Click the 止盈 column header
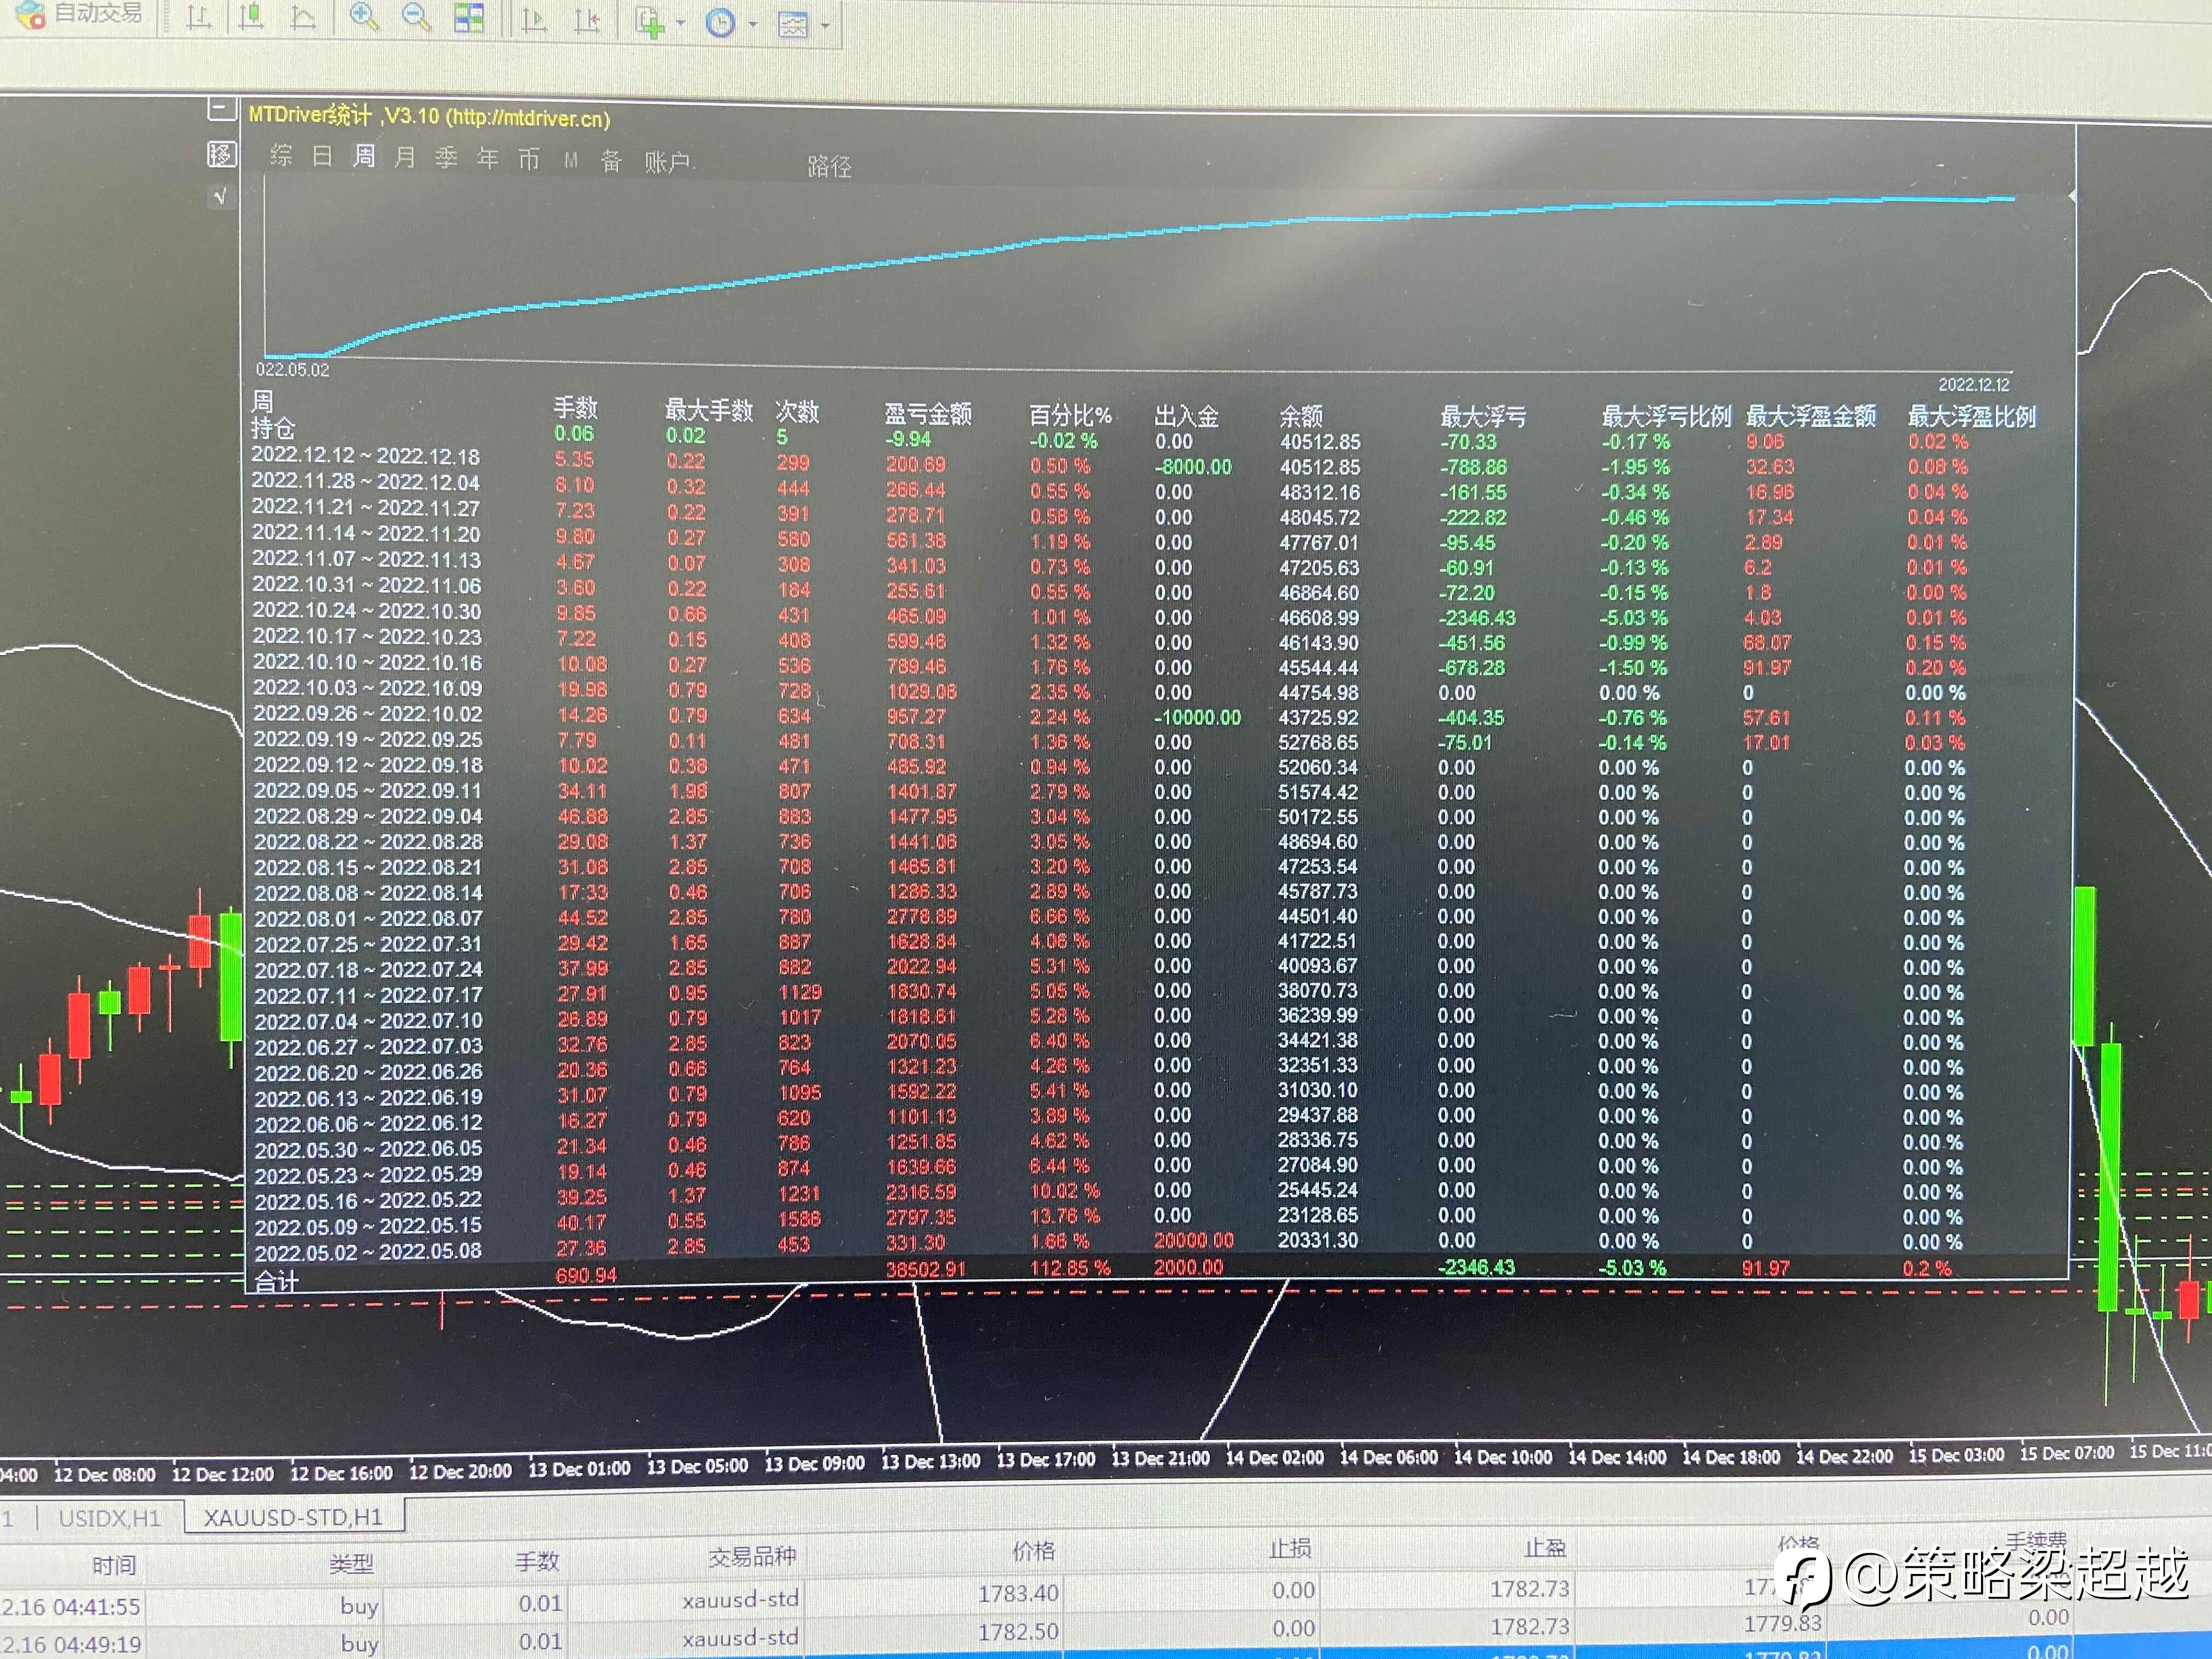Image resolution: width=2212 pixels, height=1659 pixels. point(1545,1548)
